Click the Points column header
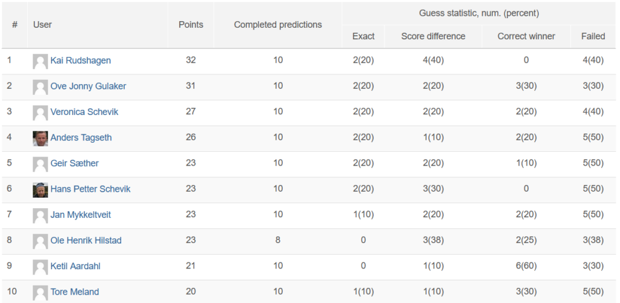The height and width of the screenshot is (303, 620). pyautogui.click(x=191, y=25)
